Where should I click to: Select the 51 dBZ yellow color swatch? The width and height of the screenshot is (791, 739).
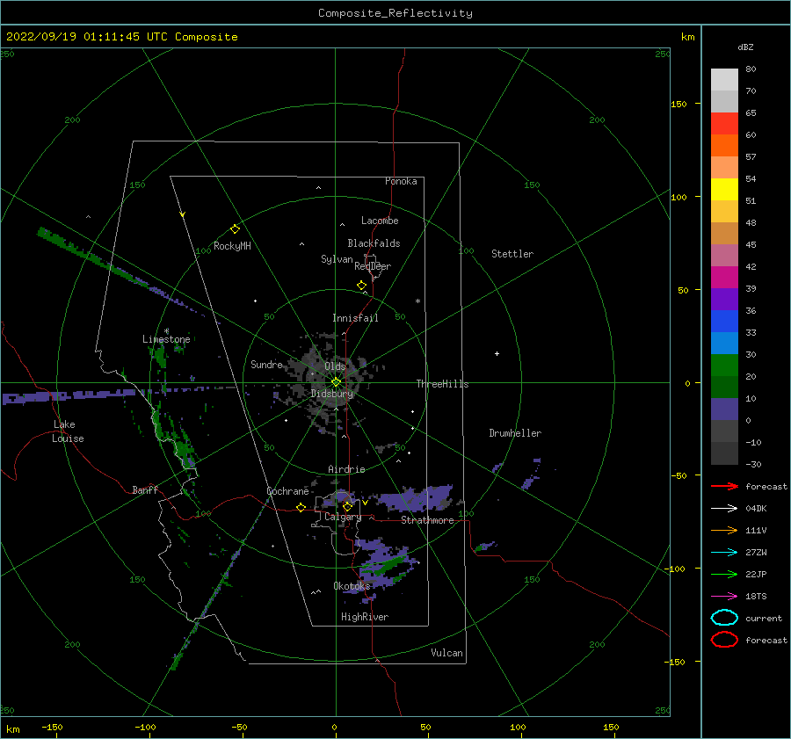724,189
